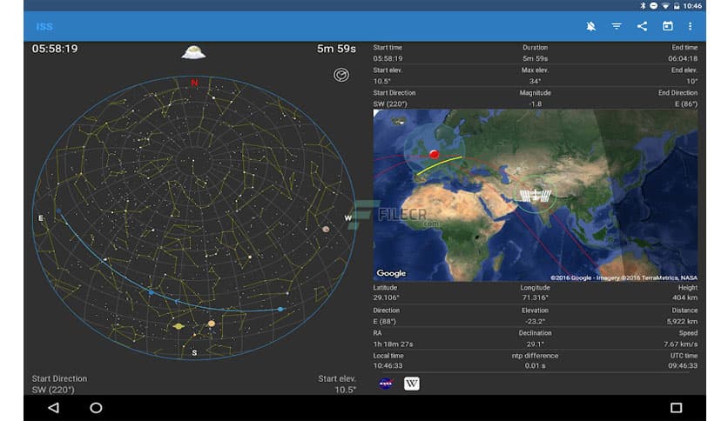
Task: Tap End Direction value E (86°)
Action: [685, 104]
